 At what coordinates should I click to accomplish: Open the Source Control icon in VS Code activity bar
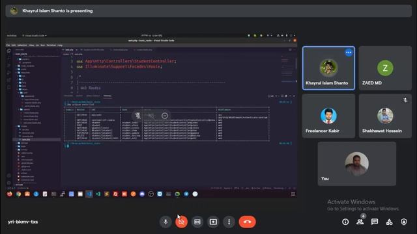pyautogui.click(x=8, y=65)
